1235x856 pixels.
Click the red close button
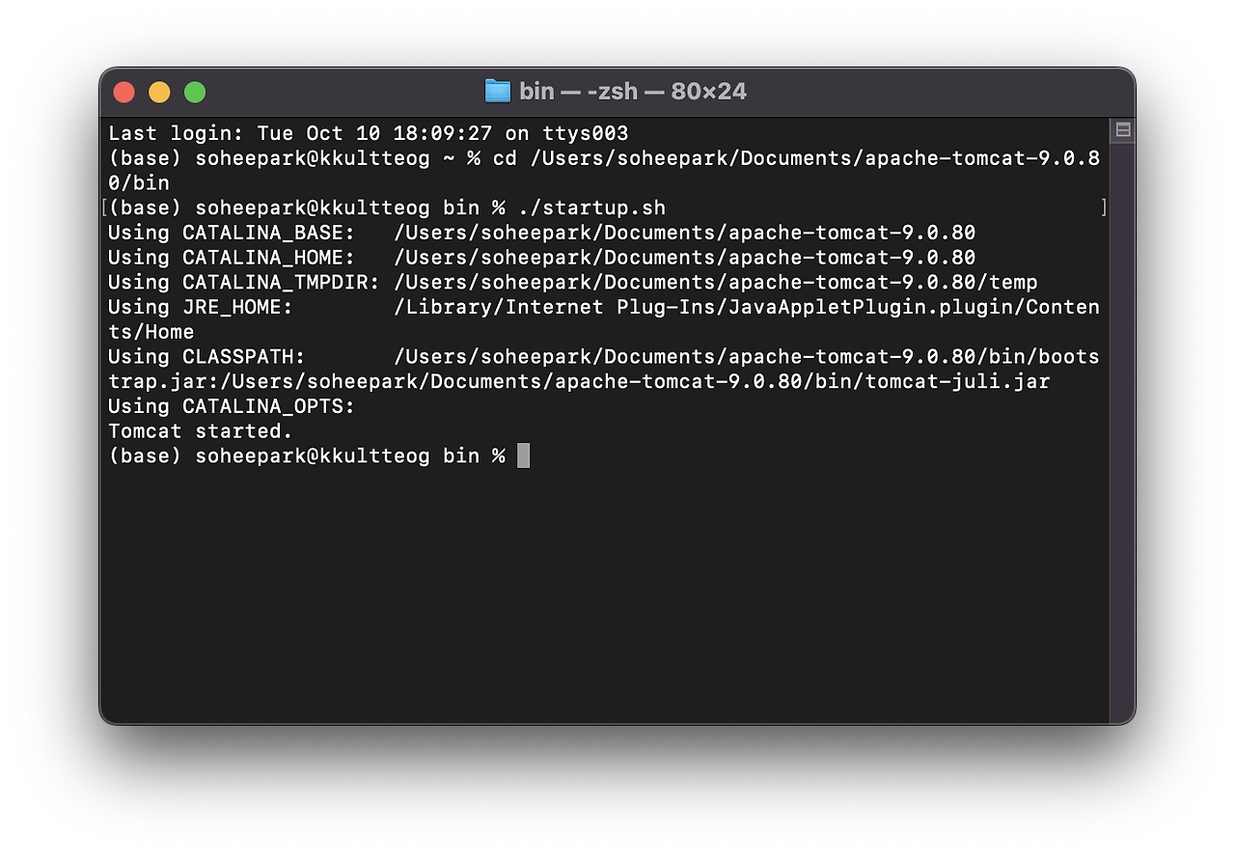point(124,92)
